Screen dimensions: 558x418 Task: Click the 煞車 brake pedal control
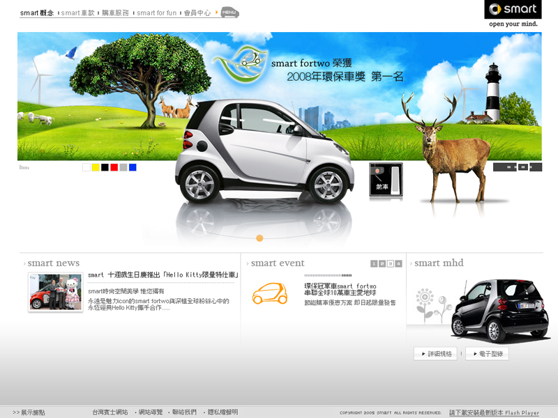tap(386, 180)
